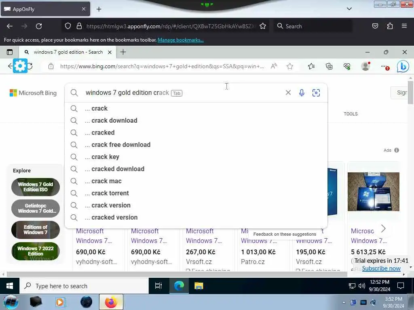Open Bing visual search camera icon
414x310 pixels.
[x=316, y=93]
